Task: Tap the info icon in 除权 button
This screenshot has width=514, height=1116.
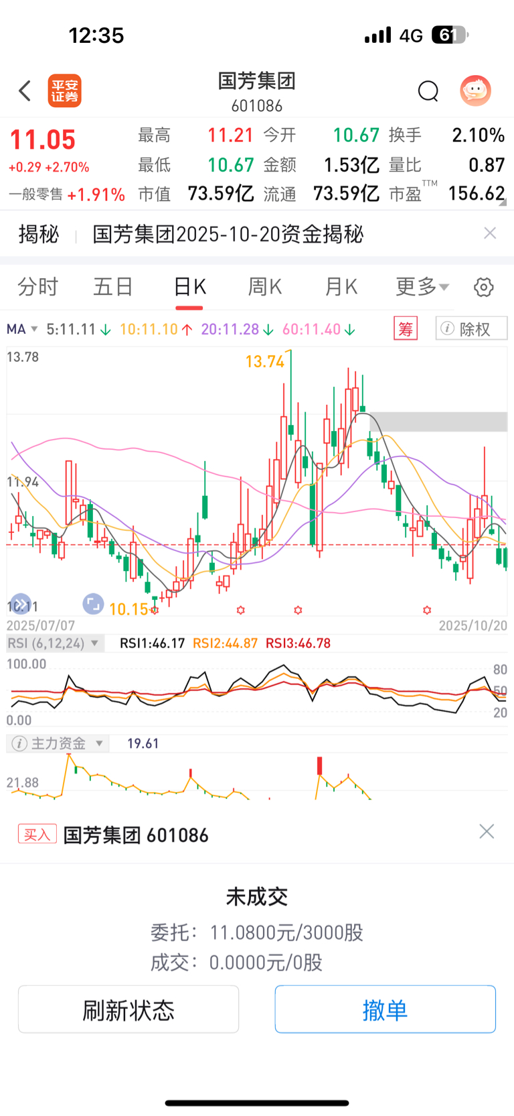Action: [448, 328]
